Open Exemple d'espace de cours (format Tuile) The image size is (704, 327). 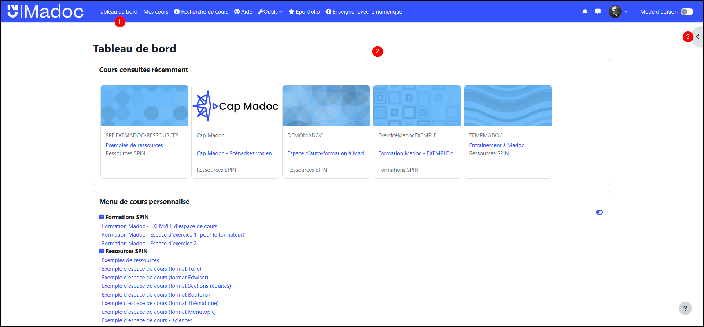(151, 269)
